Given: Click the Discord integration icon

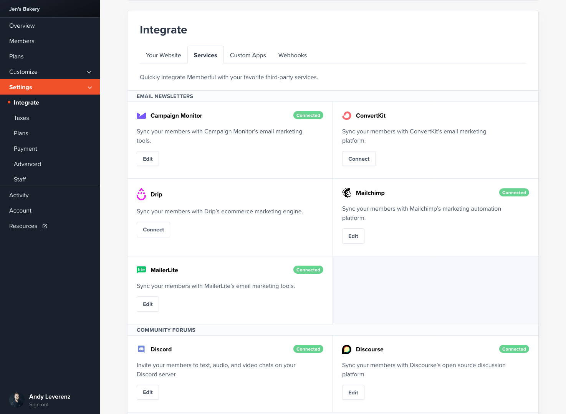Looking at the screenshot, I should 141,349.
